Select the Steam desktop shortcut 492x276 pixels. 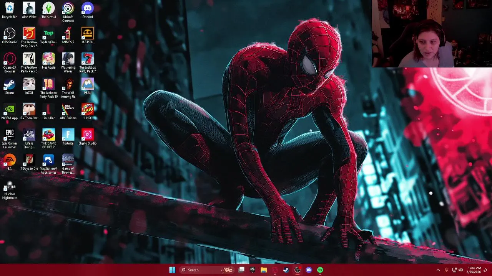10,86
